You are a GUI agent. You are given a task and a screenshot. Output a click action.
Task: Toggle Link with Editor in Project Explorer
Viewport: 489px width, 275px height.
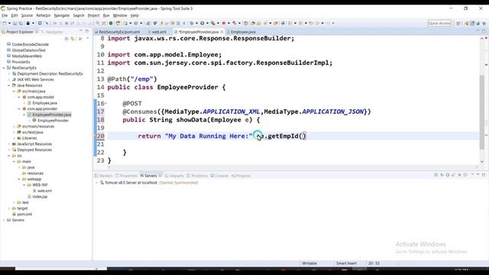point(73,39)
